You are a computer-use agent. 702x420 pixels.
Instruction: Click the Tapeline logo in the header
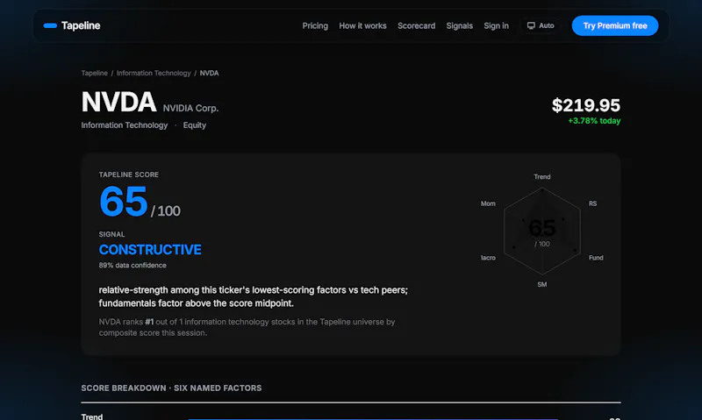click(72, 25)
